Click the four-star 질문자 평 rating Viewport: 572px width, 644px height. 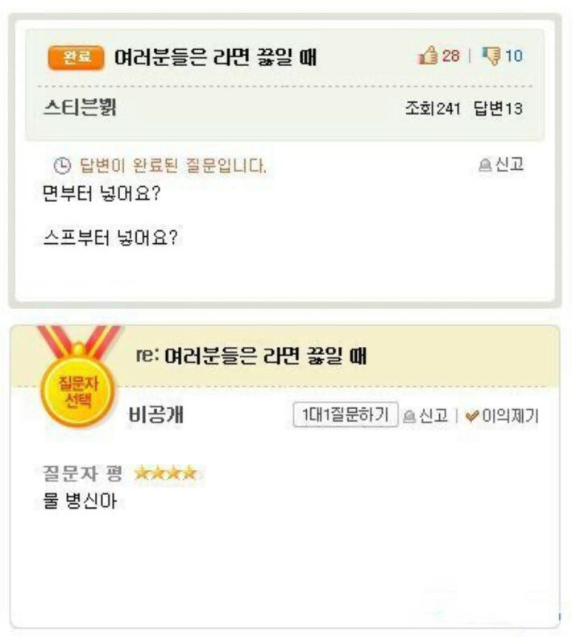tap(166, 473)
